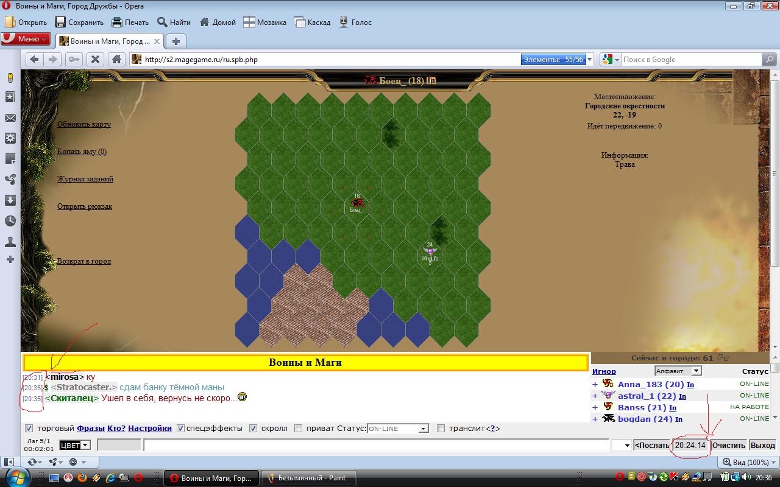The width and height of the screenshot is (780, 487).
Task: Click the Найти magnifier icon
Action: tap(162, 22)
